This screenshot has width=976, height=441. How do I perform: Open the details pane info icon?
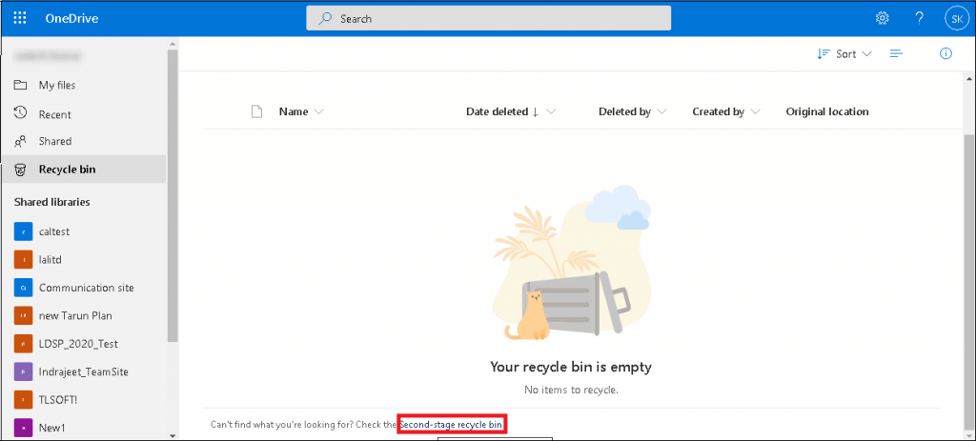(x=945, y=53)
